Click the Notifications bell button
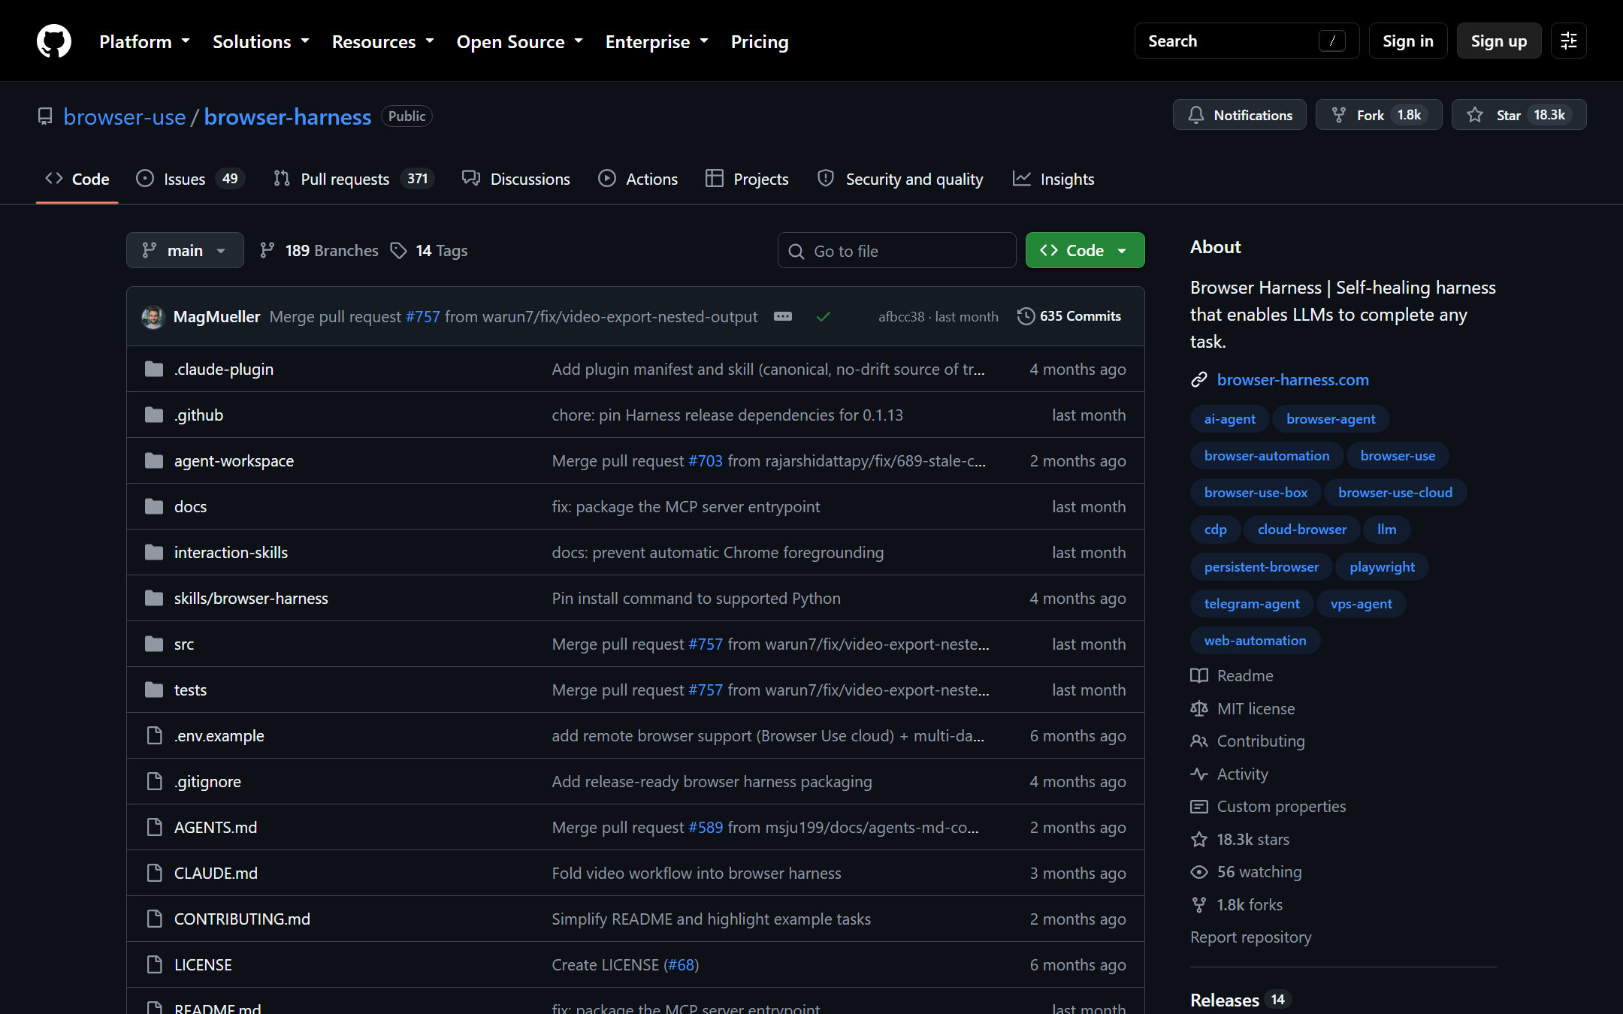Screen dimensions: 1623x1014 coord(1240,115)
